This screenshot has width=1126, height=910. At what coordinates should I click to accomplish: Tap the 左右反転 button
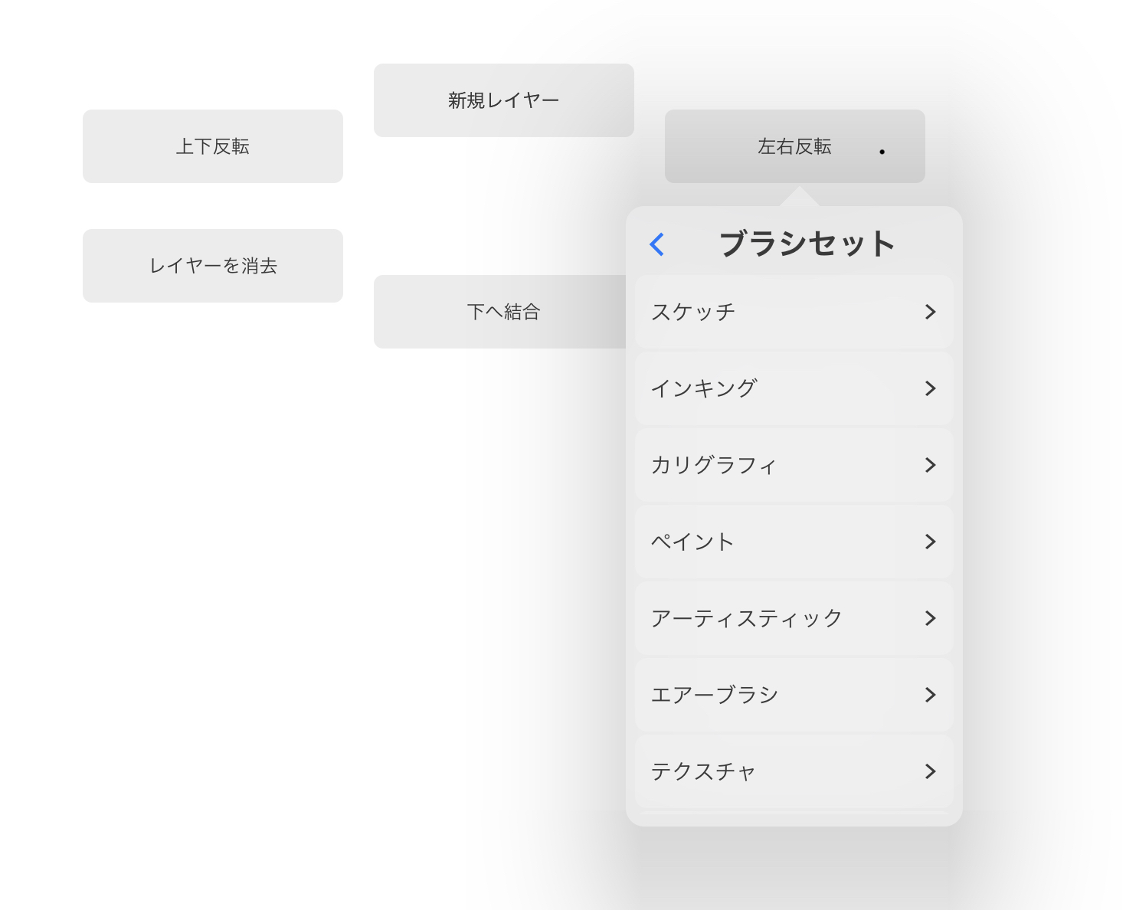click(x=794, y=146)
